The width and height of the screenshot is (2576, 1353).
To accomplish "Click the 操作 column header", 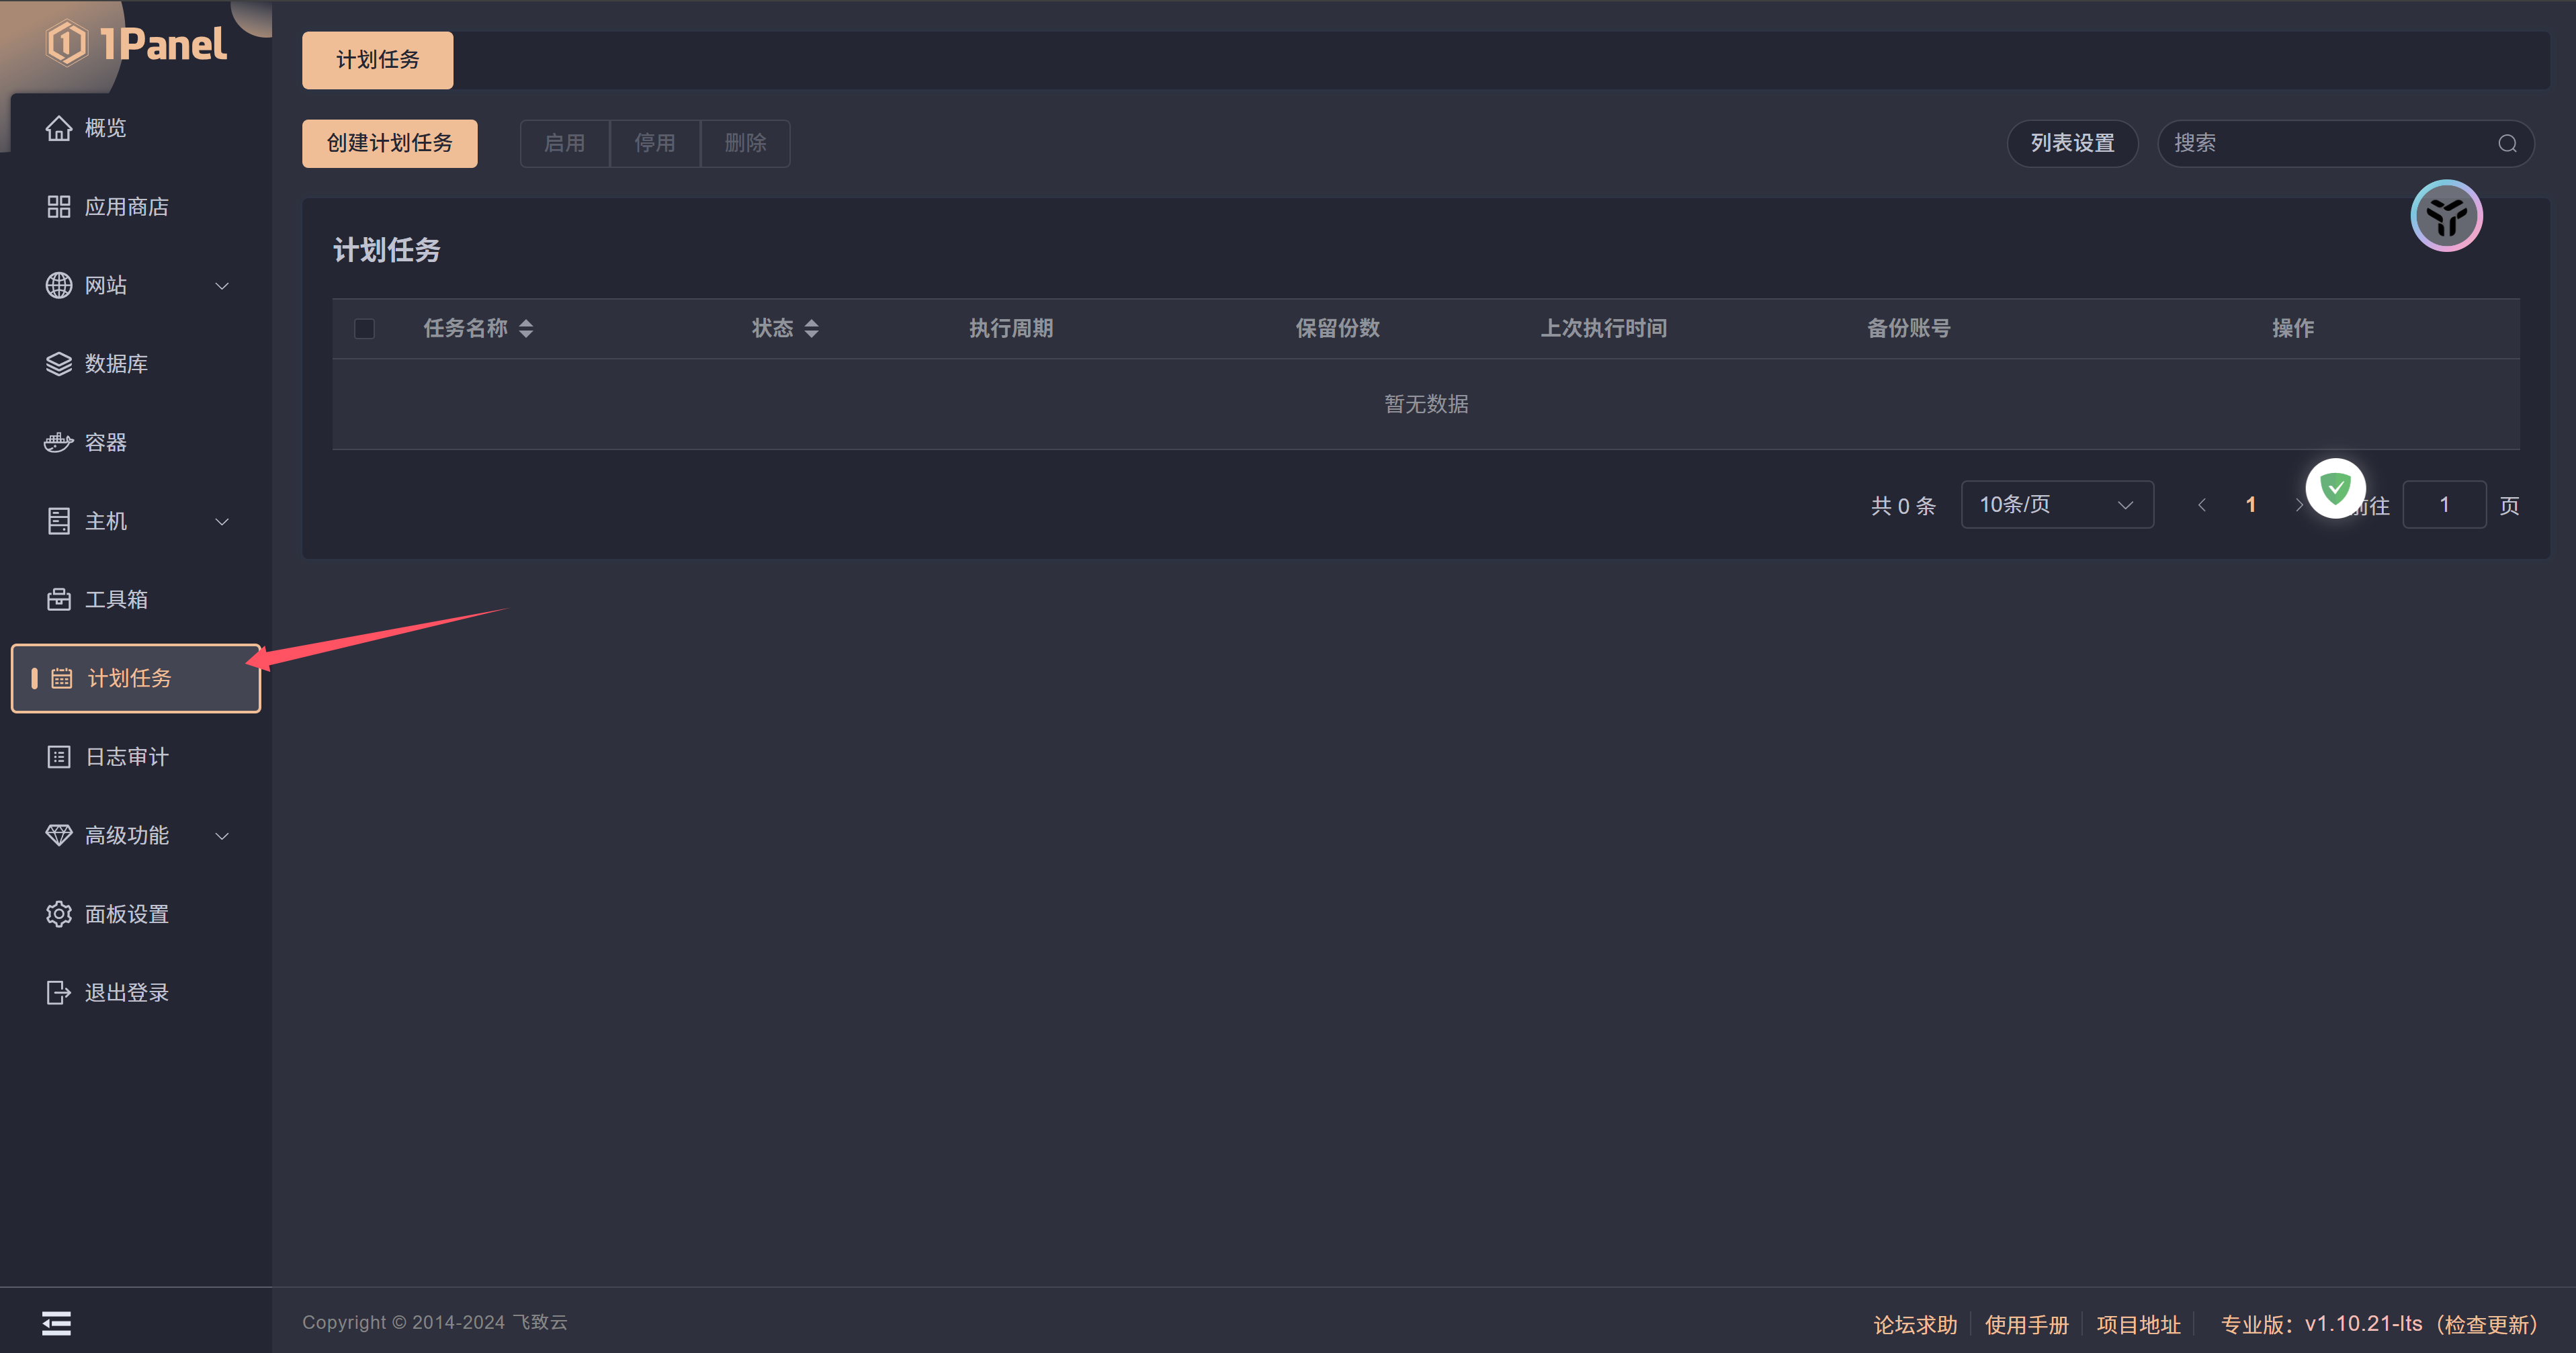I will tap(2292, 328).
